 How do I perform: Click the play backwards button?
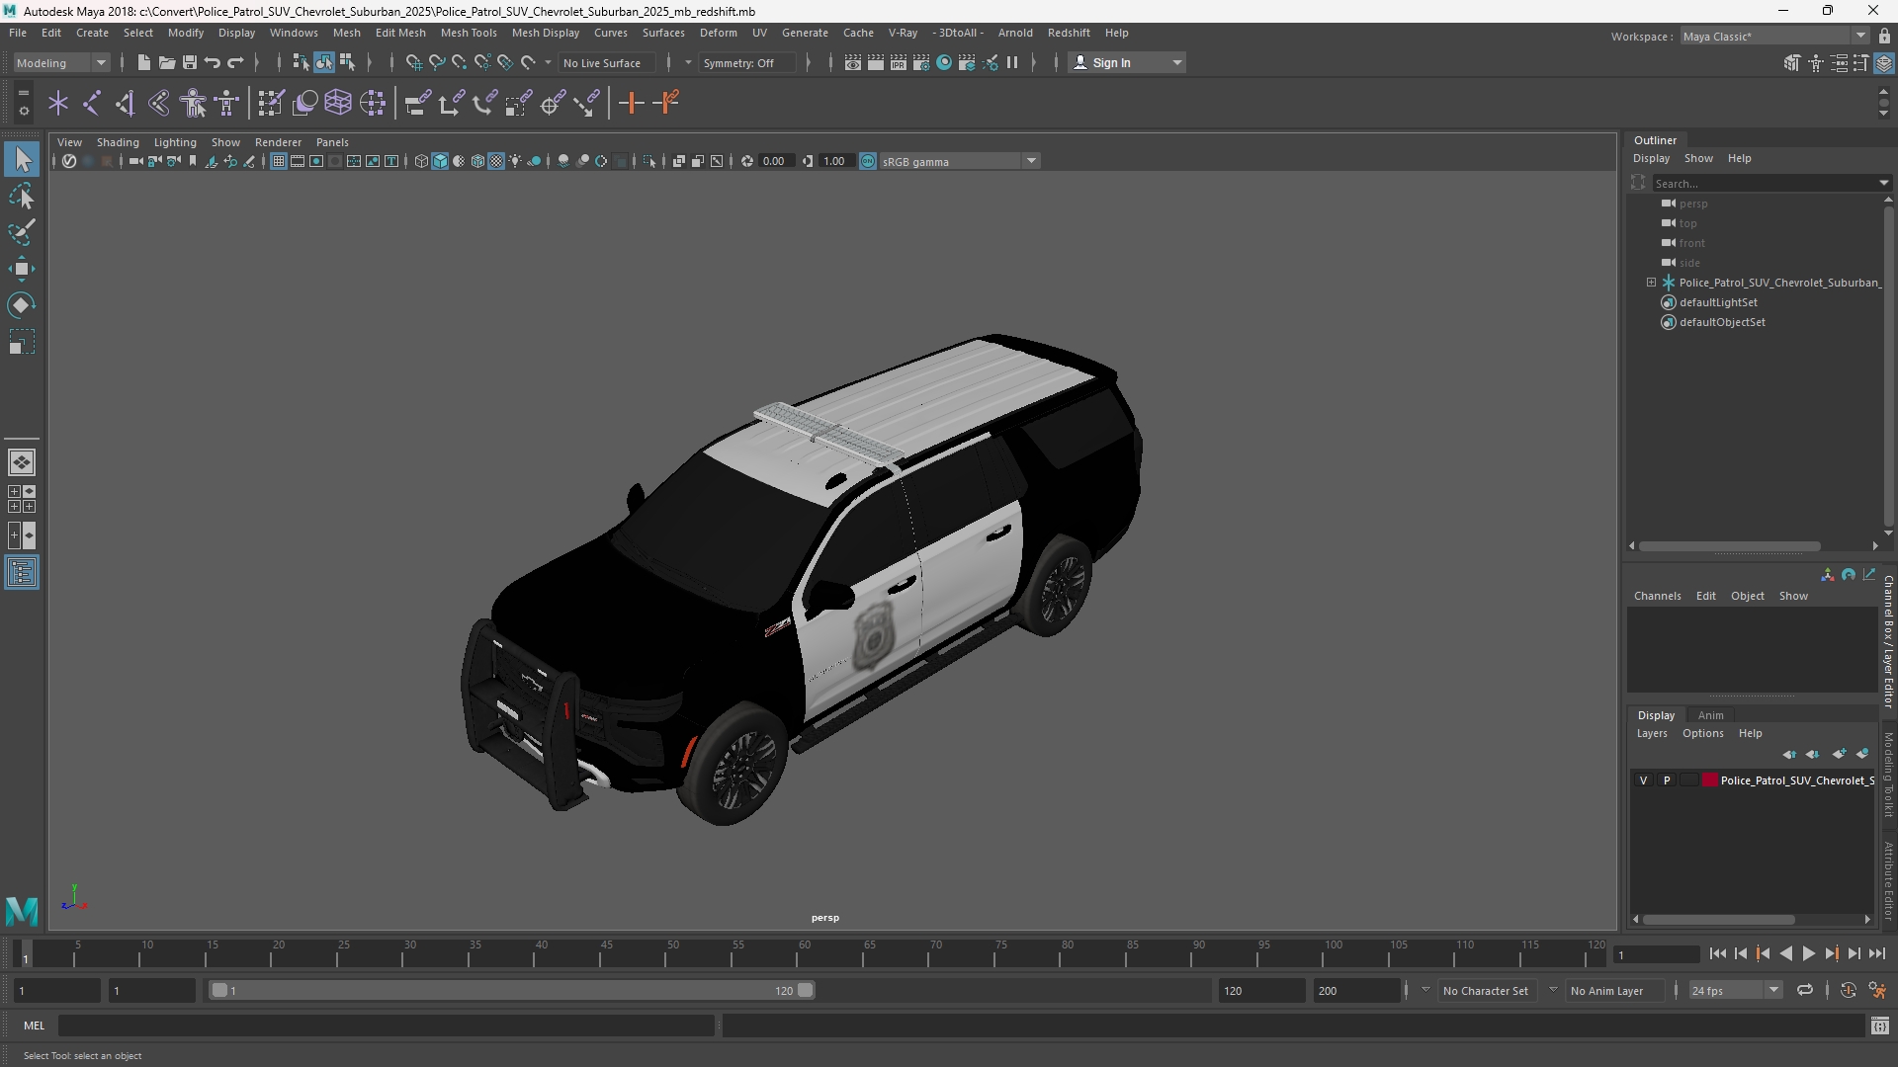(1785, 953)
